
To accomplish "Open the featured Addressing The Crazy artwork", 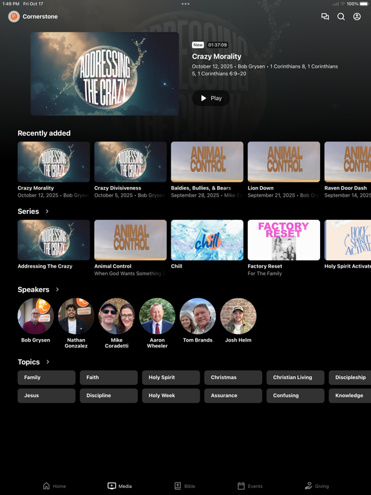I will pos(105,73).
